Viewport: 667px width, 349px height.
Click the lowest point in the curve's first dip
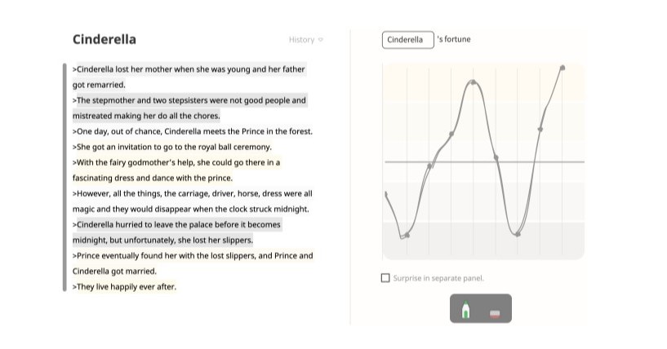(x=407, y=236)
